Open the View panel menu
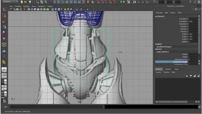This screenshot has height=114, width=202. click(x=11, y=6)
